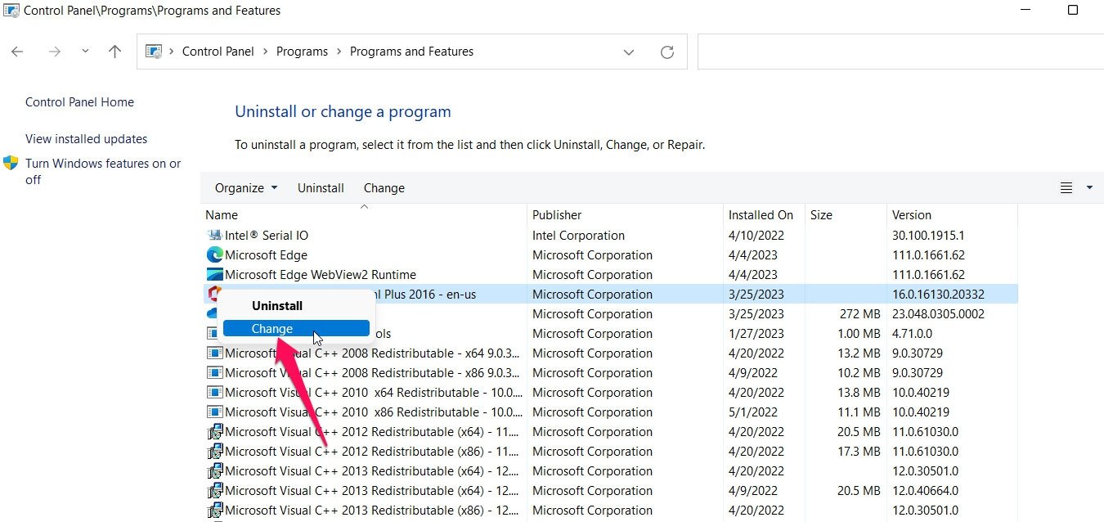Click the Visual C++ 2010 x86 icon
The image size is (1104, 522).
[x=214, y=412]
